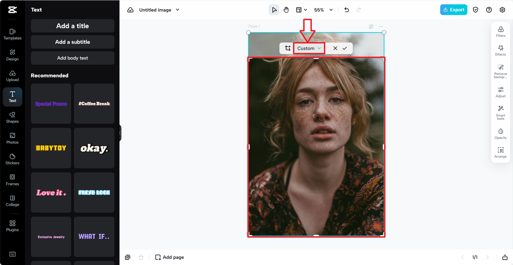Collapse the left Text panel handle

point(120,133)
